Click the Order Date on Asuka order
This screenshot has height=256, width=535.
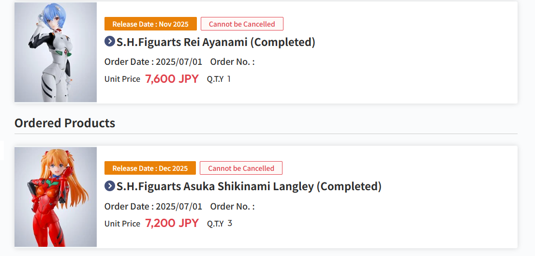coord(153,207)
